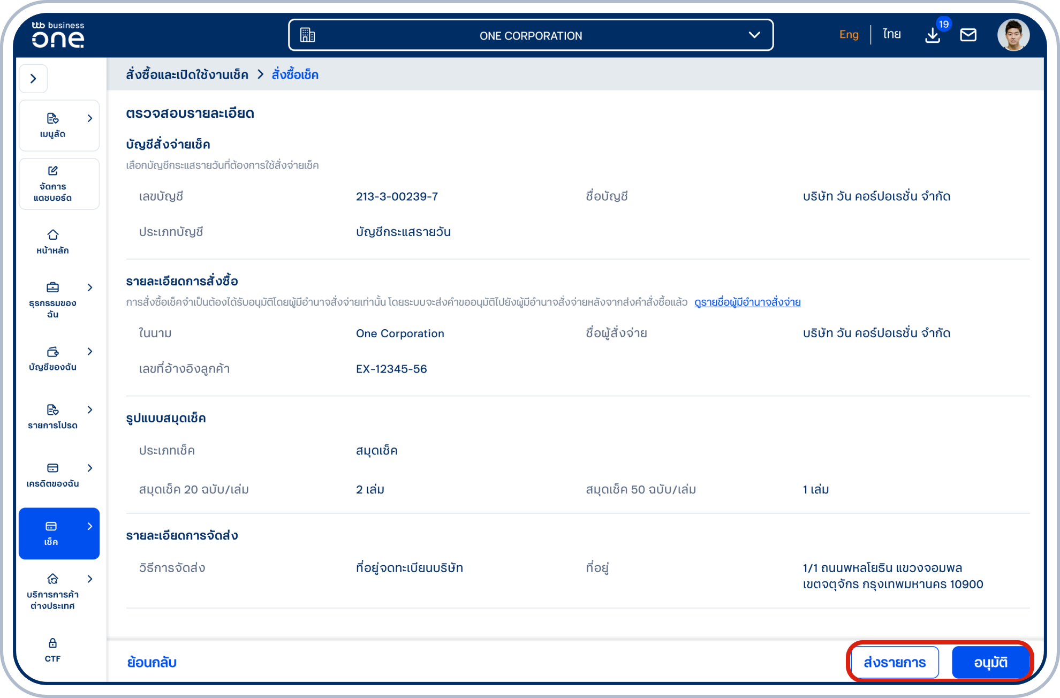Click the ส่งรายการ submit button

pyautogui.click(x=895, y=662)
